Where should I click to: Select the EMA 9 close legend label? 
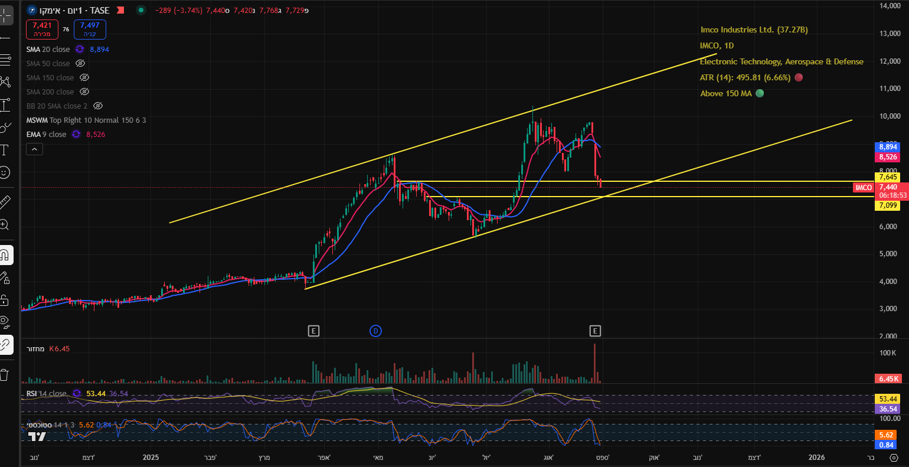[x=46, y=135]
